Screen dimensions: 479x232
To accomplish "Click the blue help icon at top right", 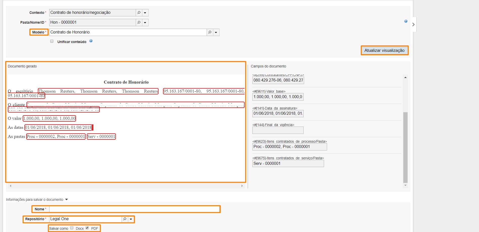I will click(x=406, y=21).
